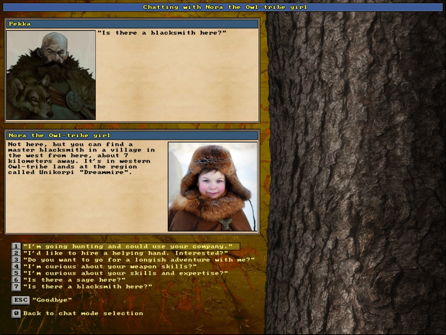
Task: Ask about her weapon skills
Action: (x=110, y=267)
